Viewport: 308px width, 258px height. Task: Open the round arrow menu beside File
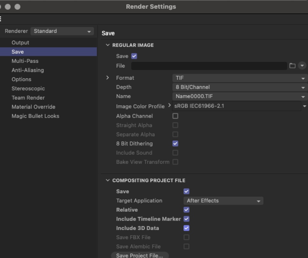click(x=302, y=66)
